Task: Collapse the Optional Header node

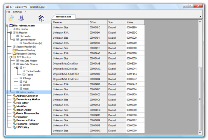Action: point(14,40)
